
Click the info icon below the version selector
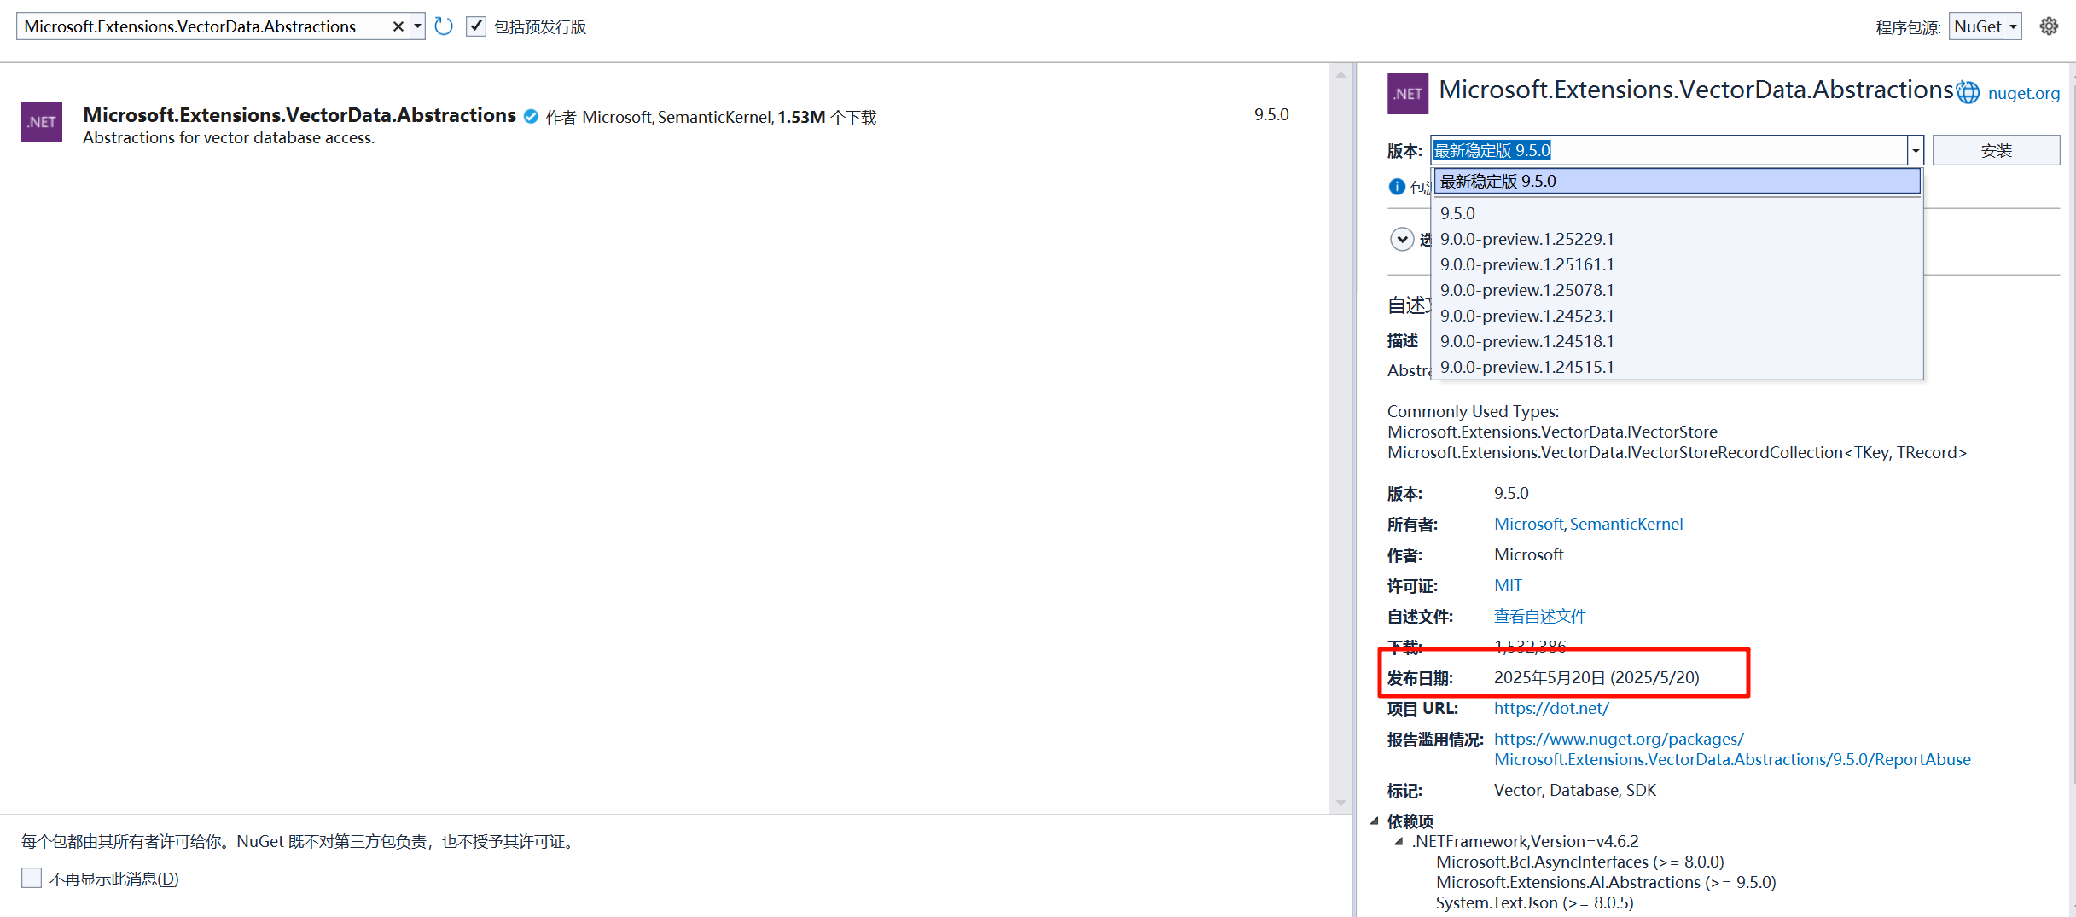click(1397, 186)
